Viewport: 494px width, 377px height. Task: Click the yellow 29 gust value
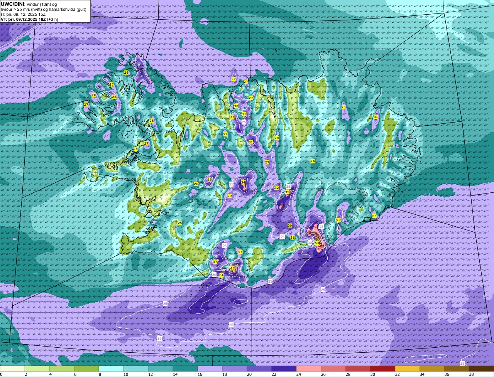[229, 196]
